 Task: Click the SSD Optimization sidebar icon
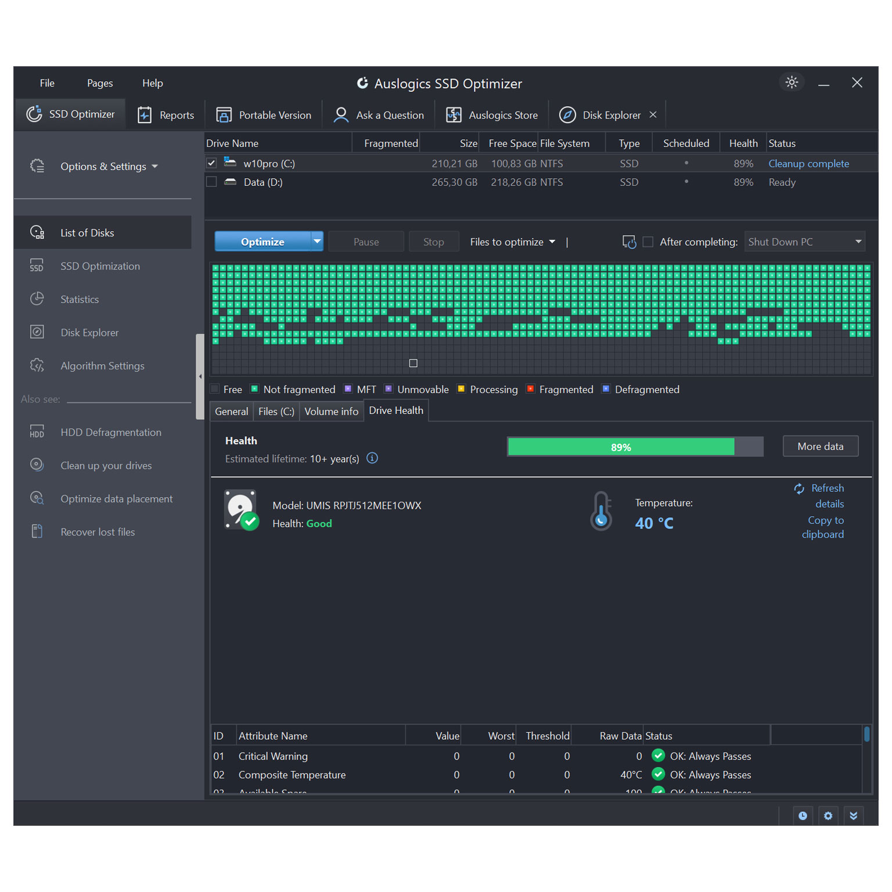[37, 266]
